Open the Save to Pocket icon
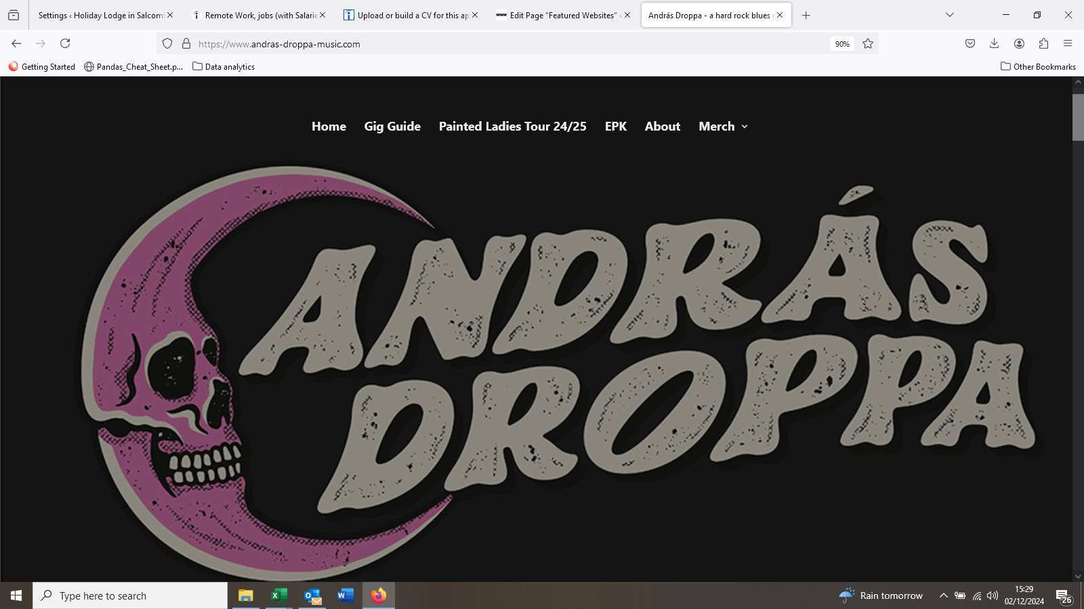1084x609 pixels. 970,43
